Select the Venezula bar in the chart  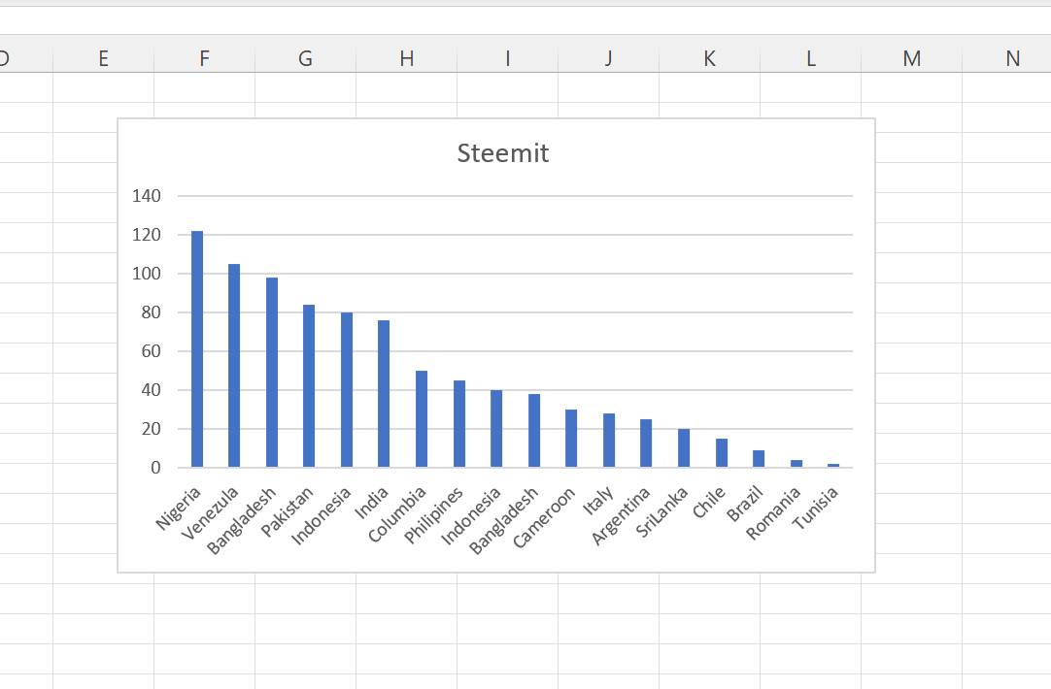234,366
